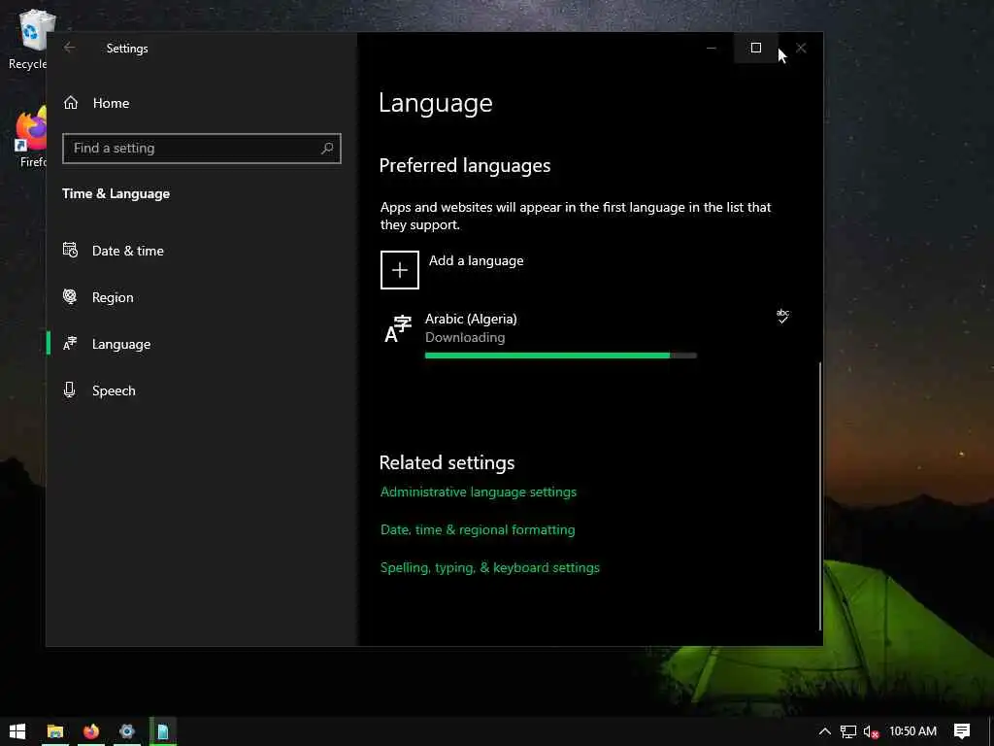Open Date & time settings

click(202, 251)
